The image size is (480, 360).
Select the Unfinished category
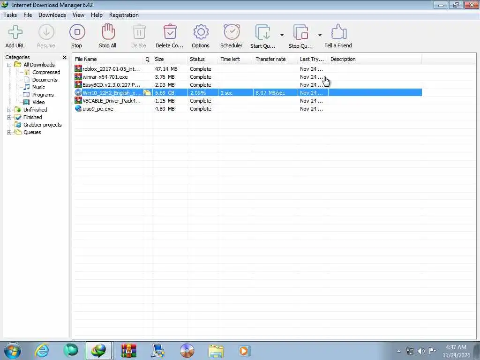(35, 110)
